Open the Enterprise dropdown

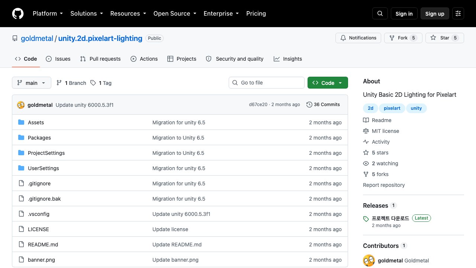point(221,13)
